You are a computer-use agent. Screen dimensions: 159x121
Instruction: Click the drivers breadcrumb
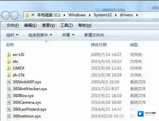click(x=126, y=15)
